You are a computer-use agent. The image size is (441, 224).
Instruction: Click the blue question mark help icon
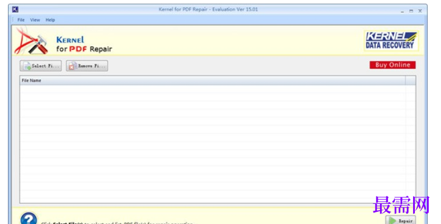[29, 219]
